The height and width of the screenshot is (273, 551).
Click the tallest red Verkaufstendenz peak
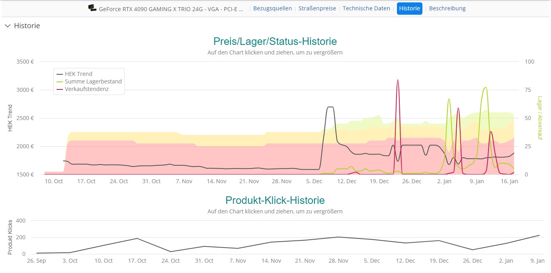click(x=398, y=80)
